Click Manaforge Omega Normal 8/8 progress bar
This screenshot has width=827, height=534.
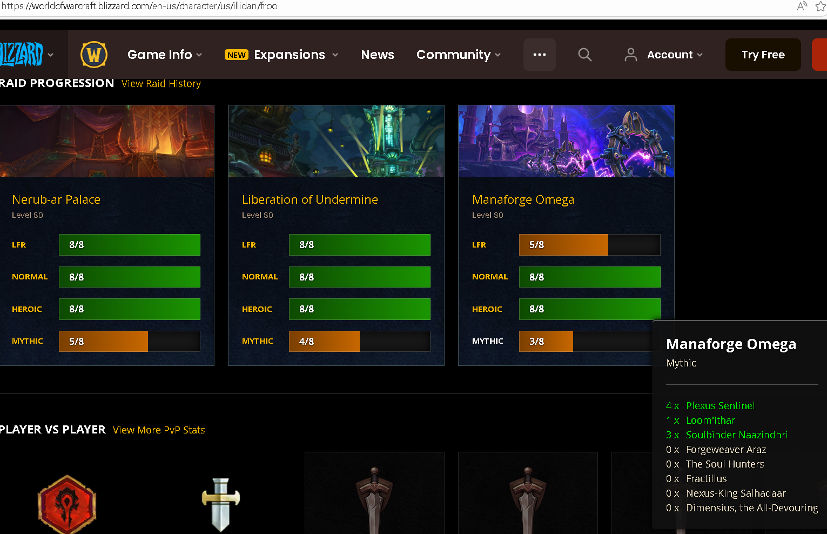590,277
